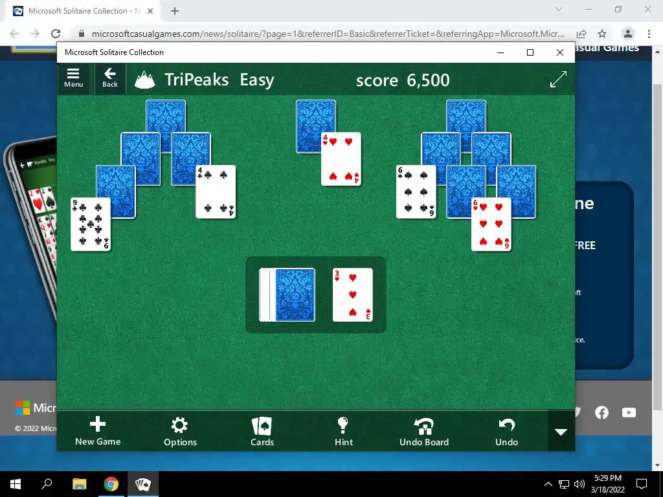Click the page scrollbar up arrow

click(658, 52)
